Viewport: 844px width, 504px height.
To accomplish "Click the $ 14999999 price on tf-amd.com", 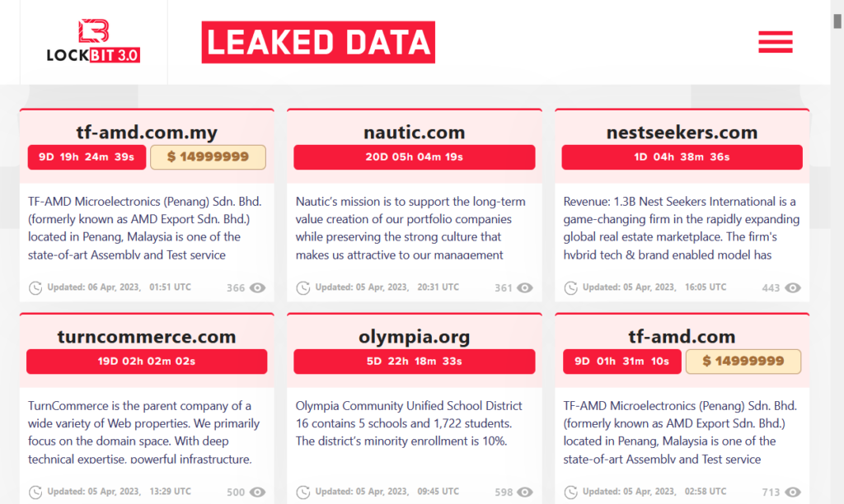I will click(x=743, y=362).
